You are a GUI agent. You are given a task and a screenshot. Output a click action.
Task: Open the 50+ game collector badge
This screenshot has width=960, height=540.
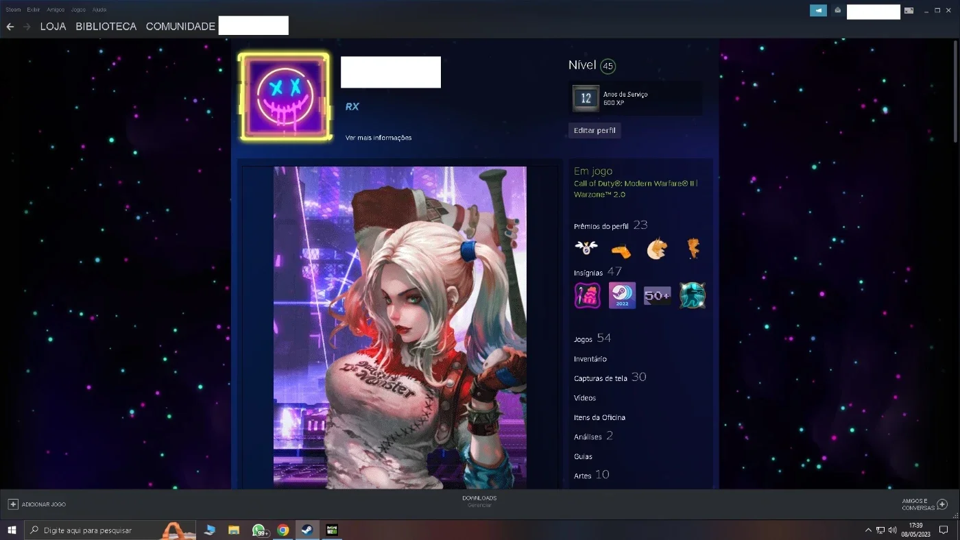(x=657, y=295)
